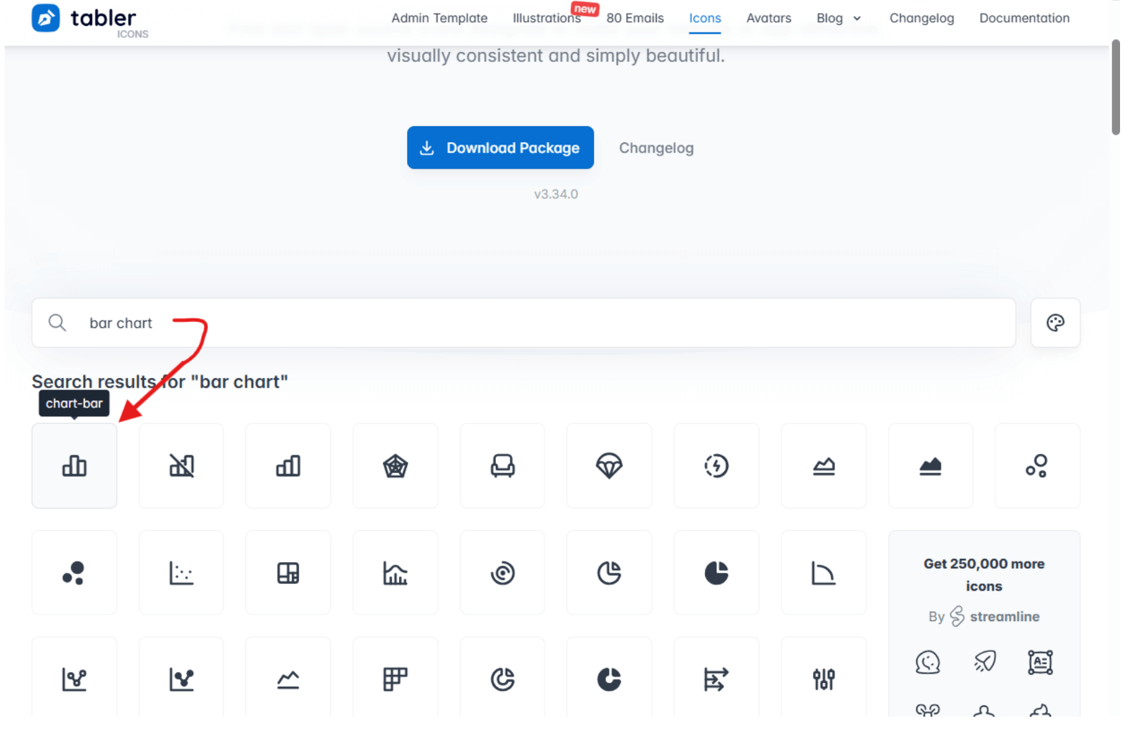
Task: Pick the ascending bar chart icon
Action: click(288, 466)
